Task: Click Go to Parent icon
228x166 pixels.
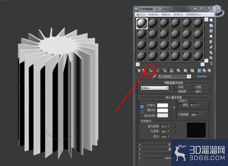Action: tap(204, 71)
